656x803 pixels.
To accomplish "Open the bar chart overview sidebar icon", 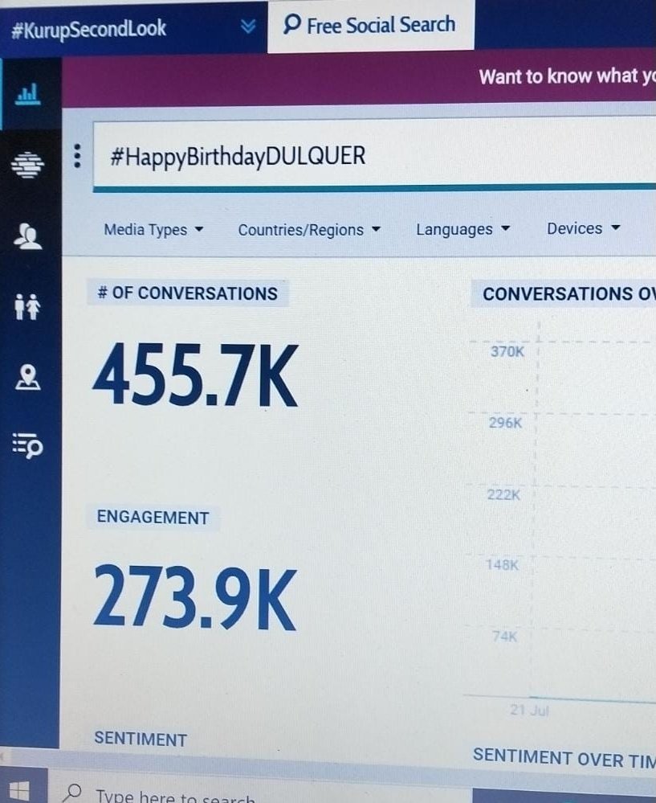I will [27, 94].
